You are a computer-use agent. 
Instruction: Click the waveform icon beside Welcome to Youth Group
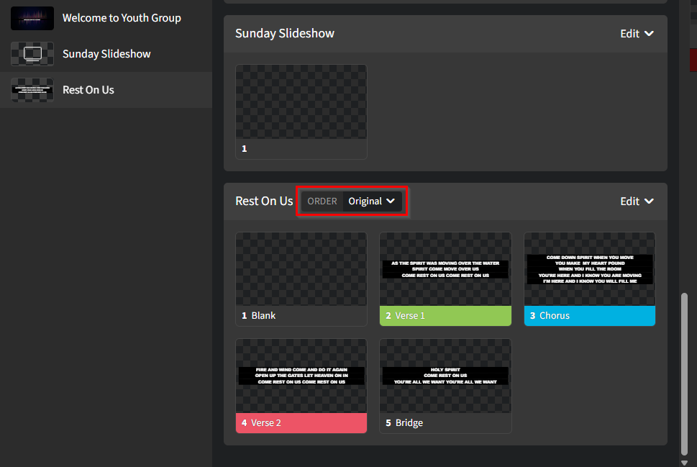pos(32,18)
